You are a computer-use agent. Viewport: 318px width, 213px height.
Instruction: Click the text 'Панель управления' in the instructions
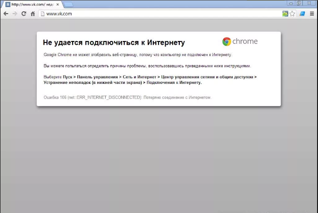[x=97, y=77]
